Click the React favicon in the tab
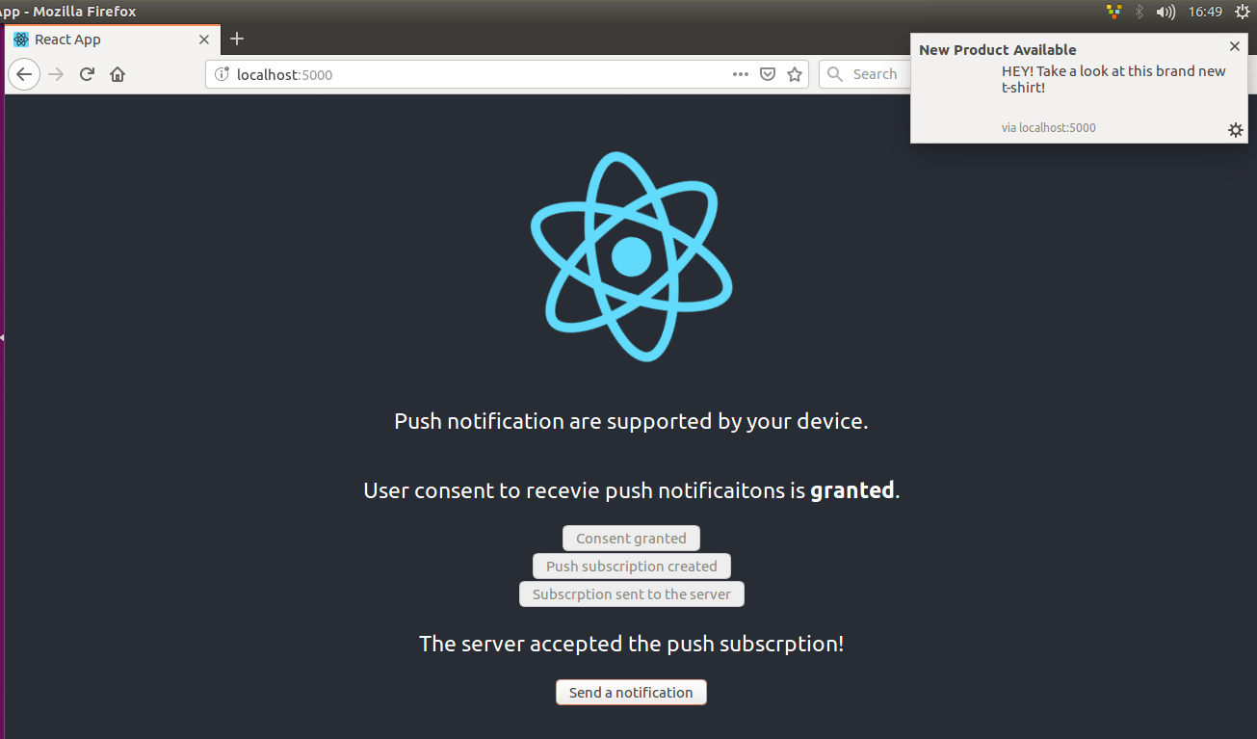Viewport: 1257px width, 739px height. coord(21,40)
